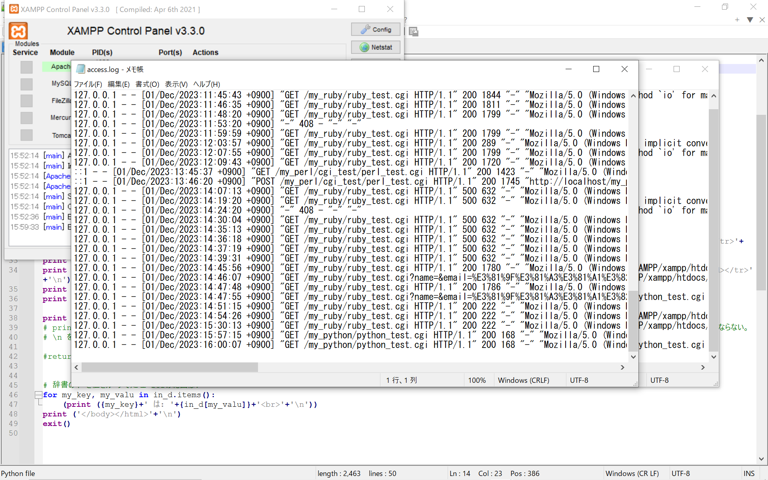This screenshot has height=480, width=768.
Task: Open the 書式(O) menu in notepad
Action: (147, 84)
